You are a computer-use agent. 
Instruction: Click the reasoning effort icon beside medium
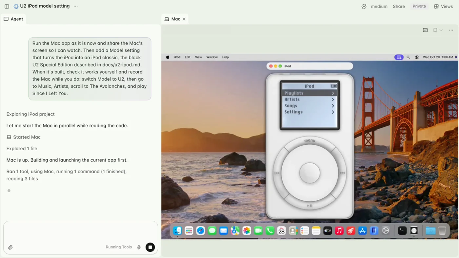tap(364, 6)
